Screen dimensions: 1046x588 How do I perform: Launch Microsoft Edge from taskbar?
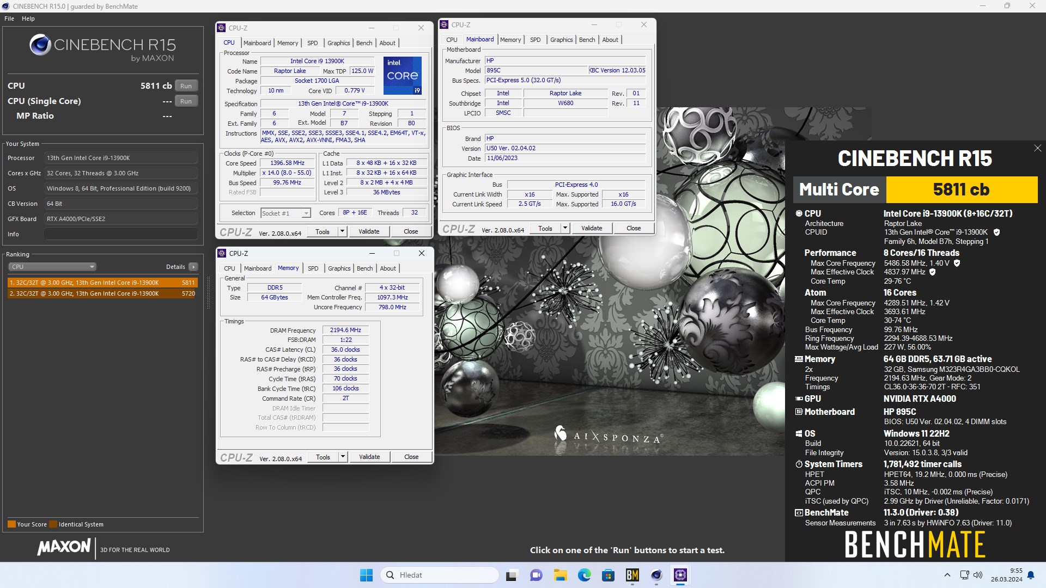pyautogui.click(x=585, y=575)
